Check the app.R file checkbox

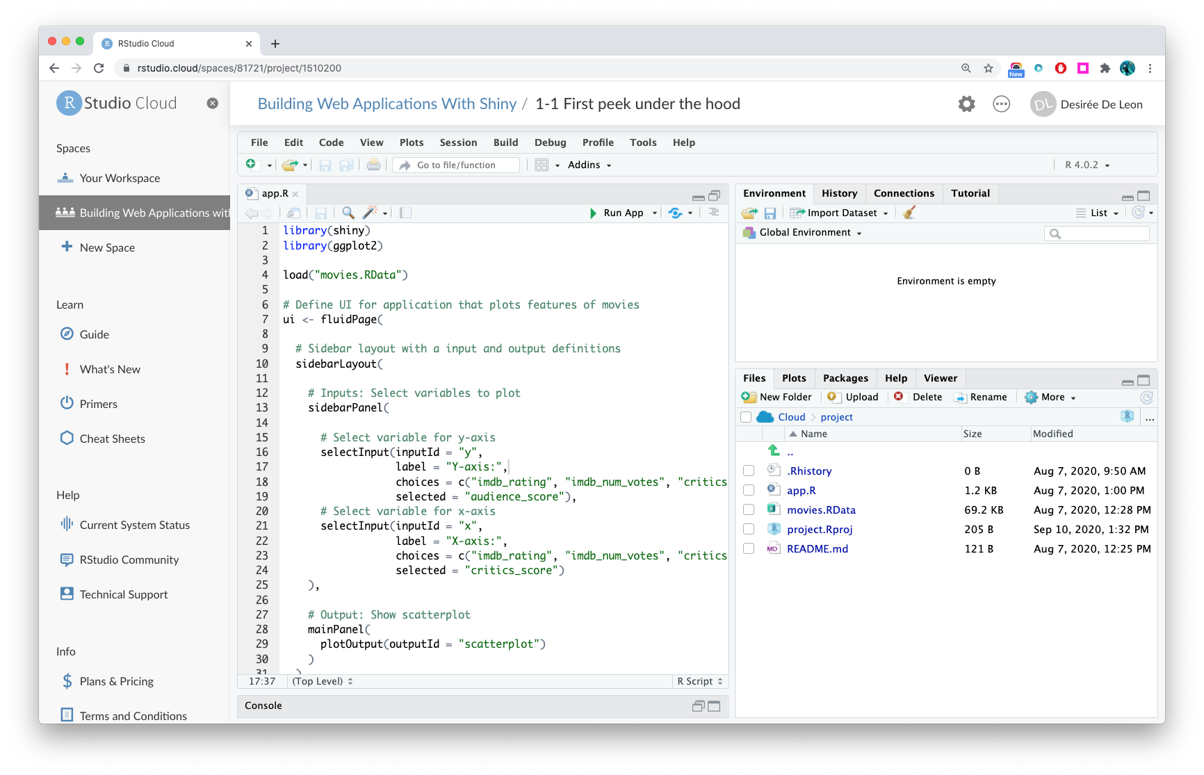749,490
